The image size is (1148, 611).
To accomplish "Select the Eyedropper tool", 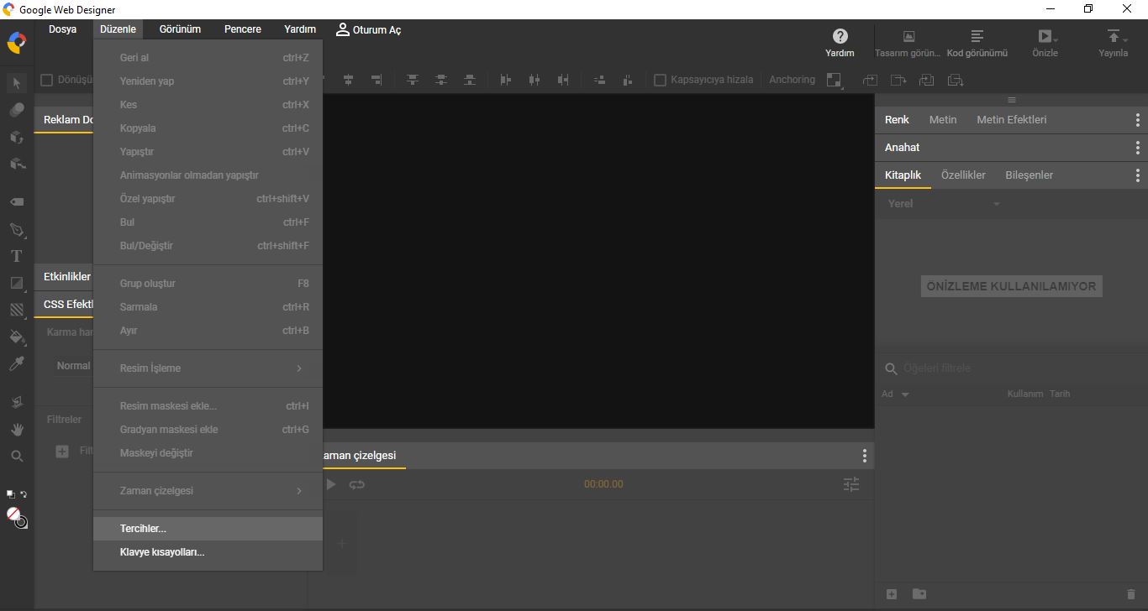I will (x=17, y=363).
